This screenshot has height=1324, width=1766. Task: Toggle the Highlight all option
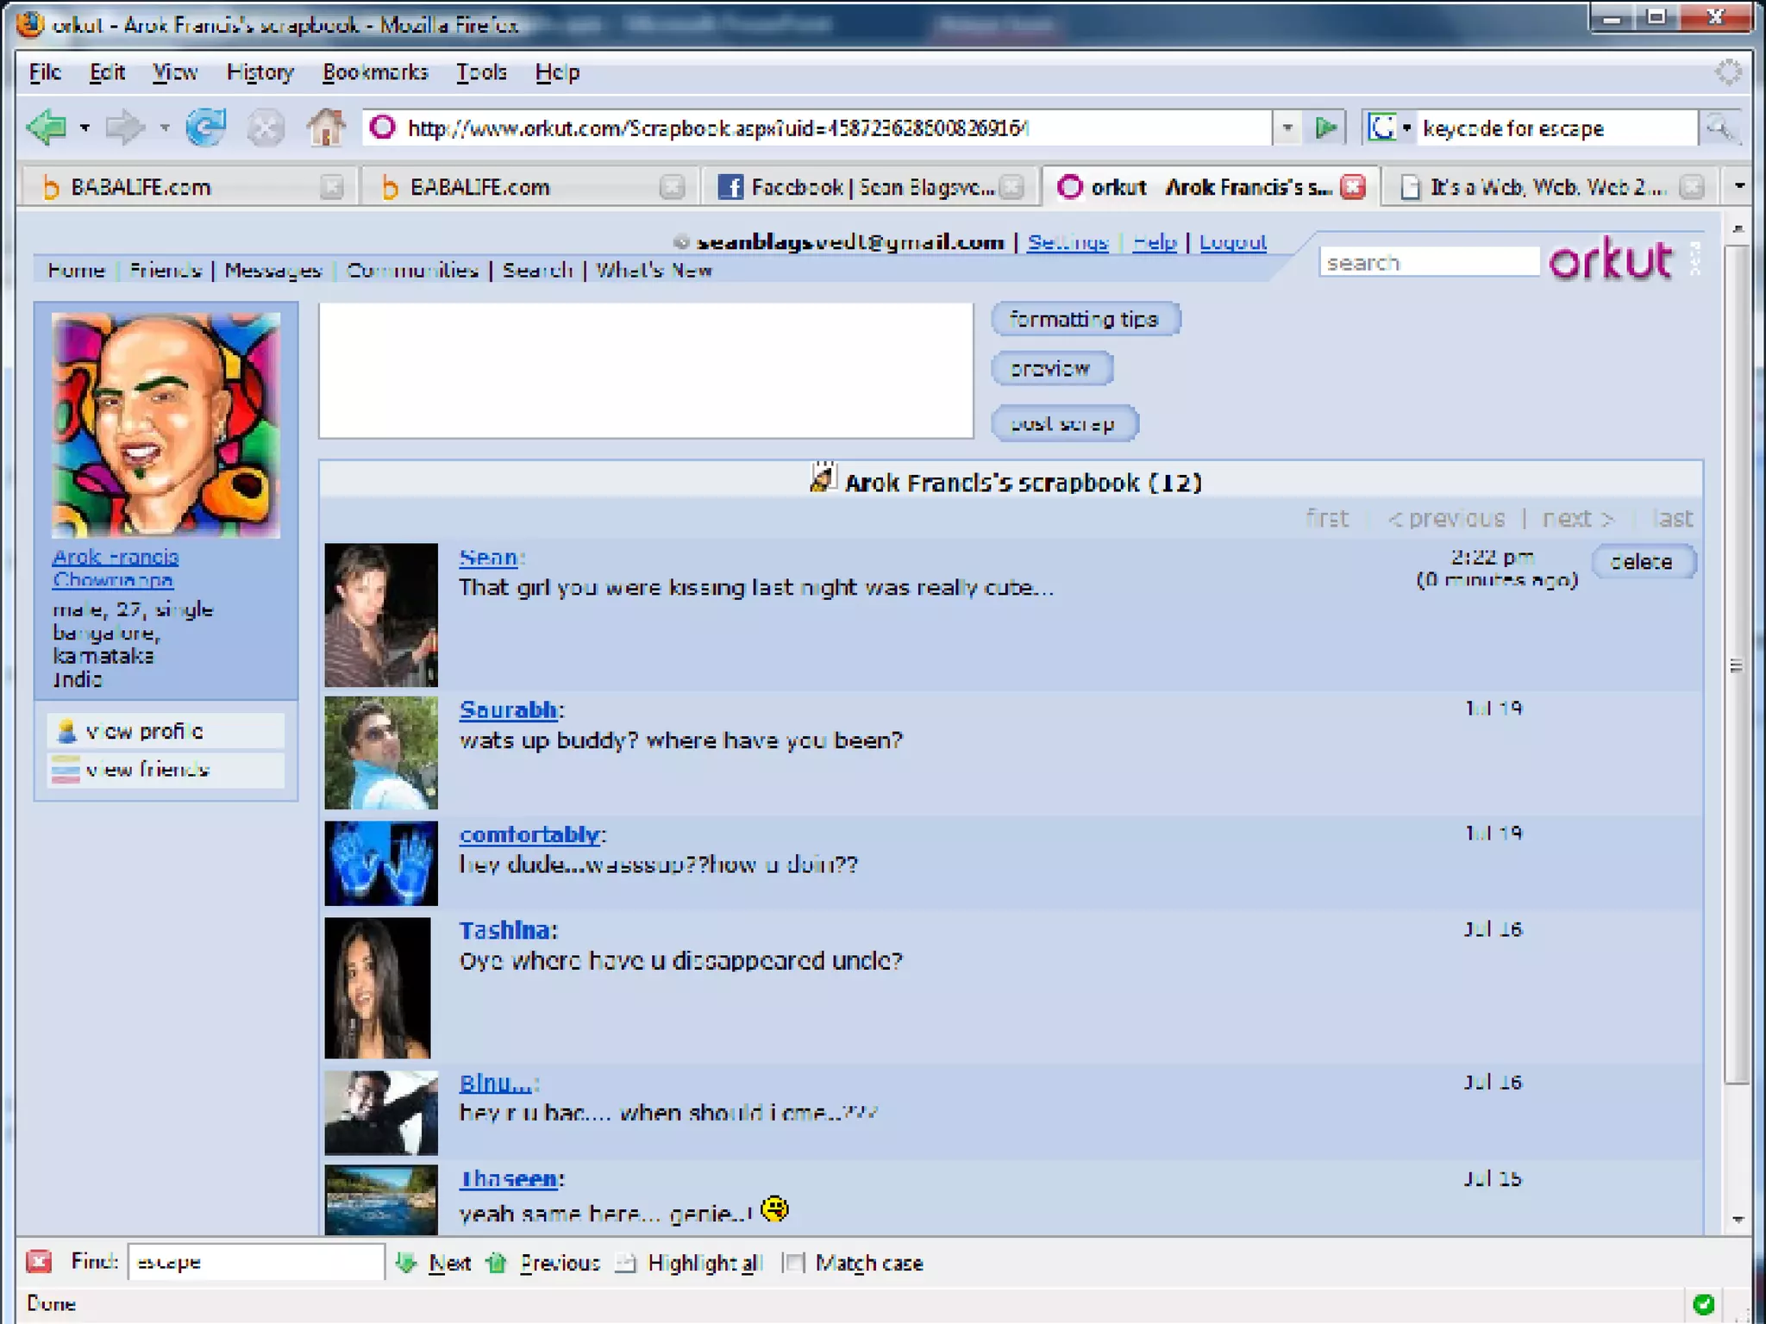click(692, 1263)
